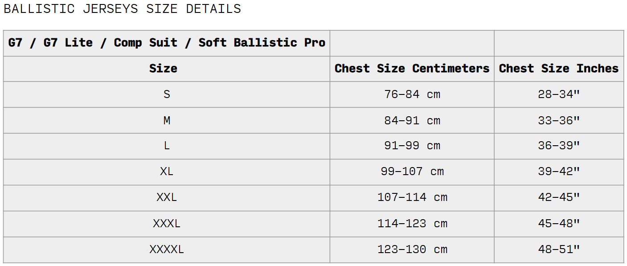Viewport: 627px width, 266px height.
Task: Click the 48–51" inches value
Action: (559, 250)
